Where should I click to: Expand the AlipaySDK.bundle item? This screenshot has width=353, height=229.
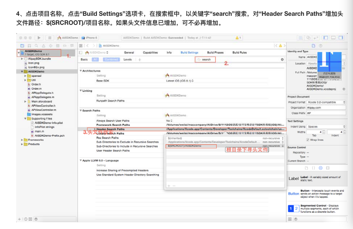(x=22, y=59)
